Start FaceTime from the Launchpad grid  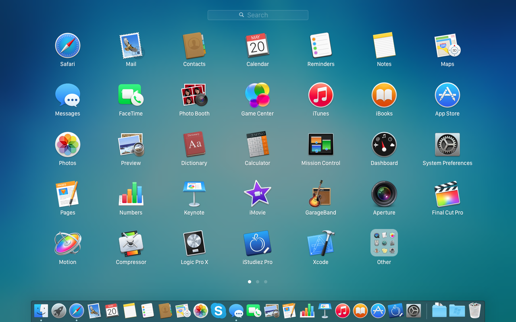click(x=131, y=95)
